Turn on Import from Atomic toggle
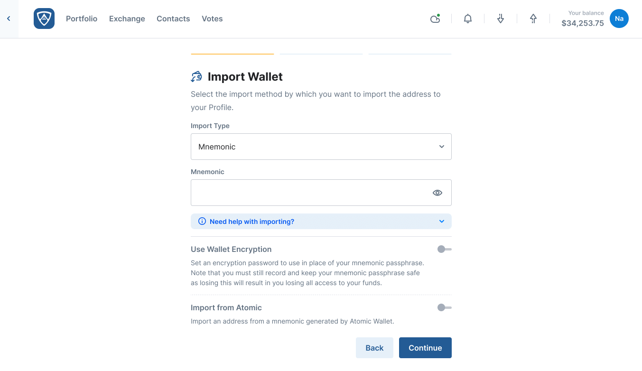642x371 pixels. pyautogui.click(x=444, y=307)
